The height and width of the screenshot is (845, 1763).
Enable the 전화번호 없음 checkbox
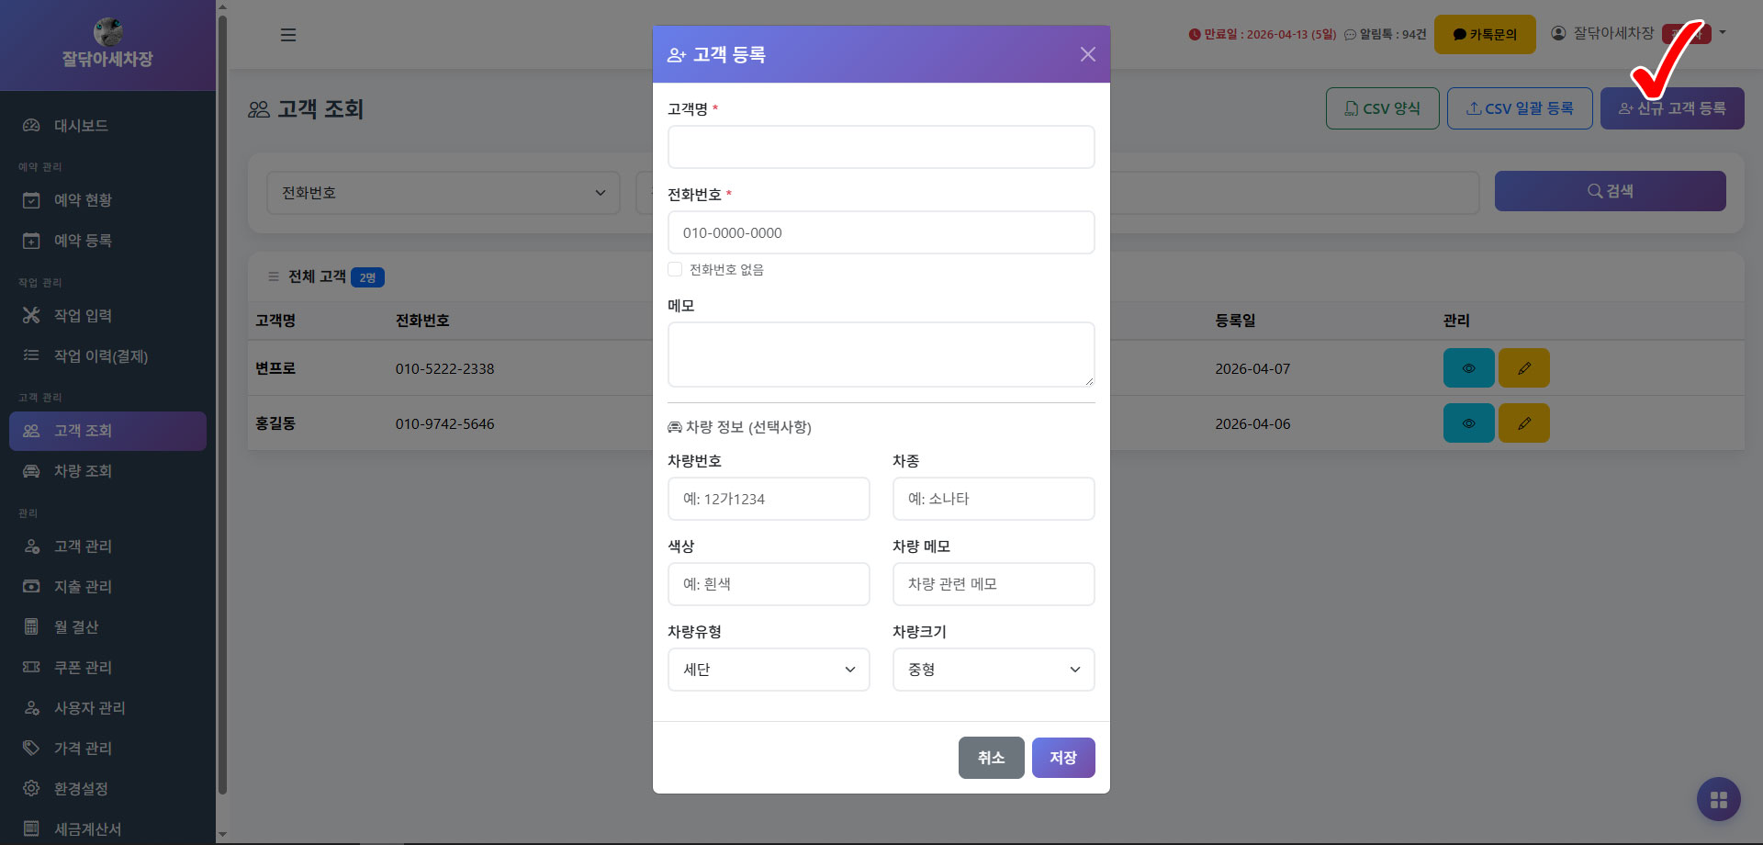675,269
